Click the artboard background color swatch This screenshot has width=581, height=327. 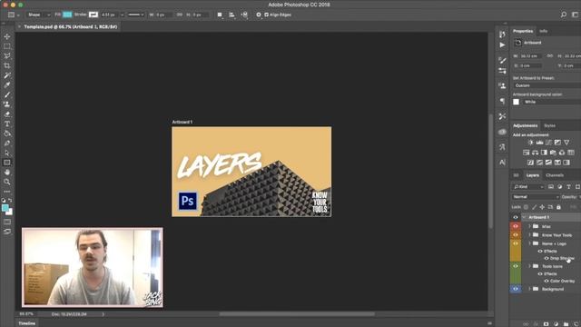(x=517, y=102)
